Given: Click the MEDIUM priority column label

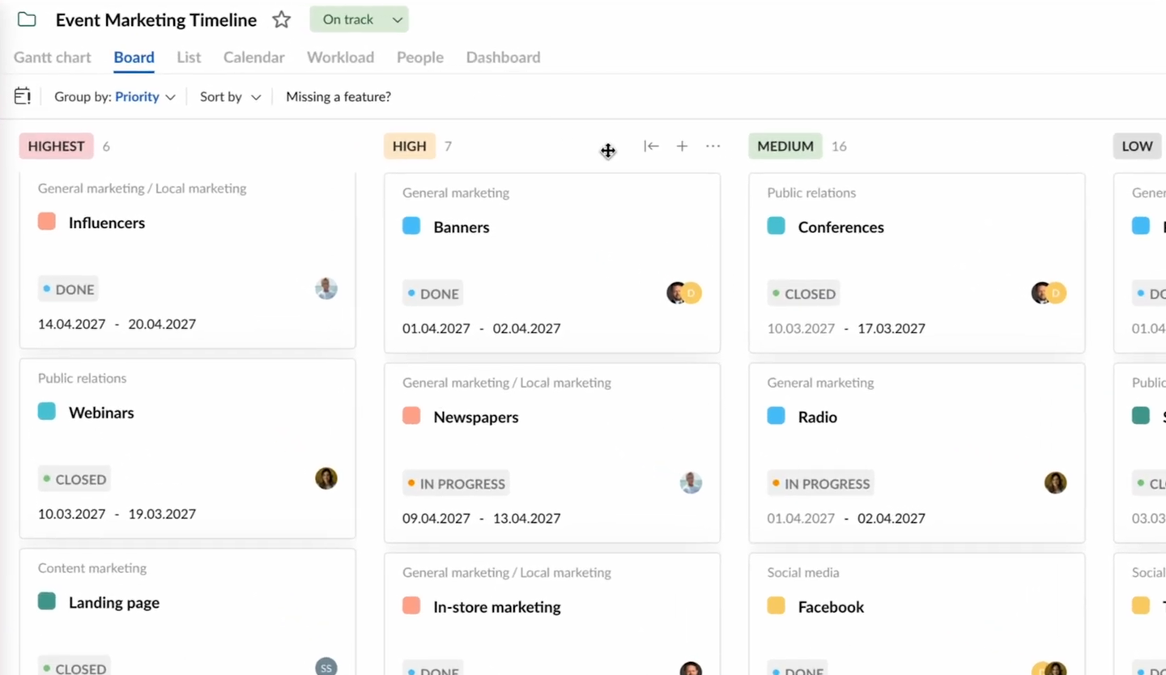Looking at the screenshot, I should pos(785,146).
